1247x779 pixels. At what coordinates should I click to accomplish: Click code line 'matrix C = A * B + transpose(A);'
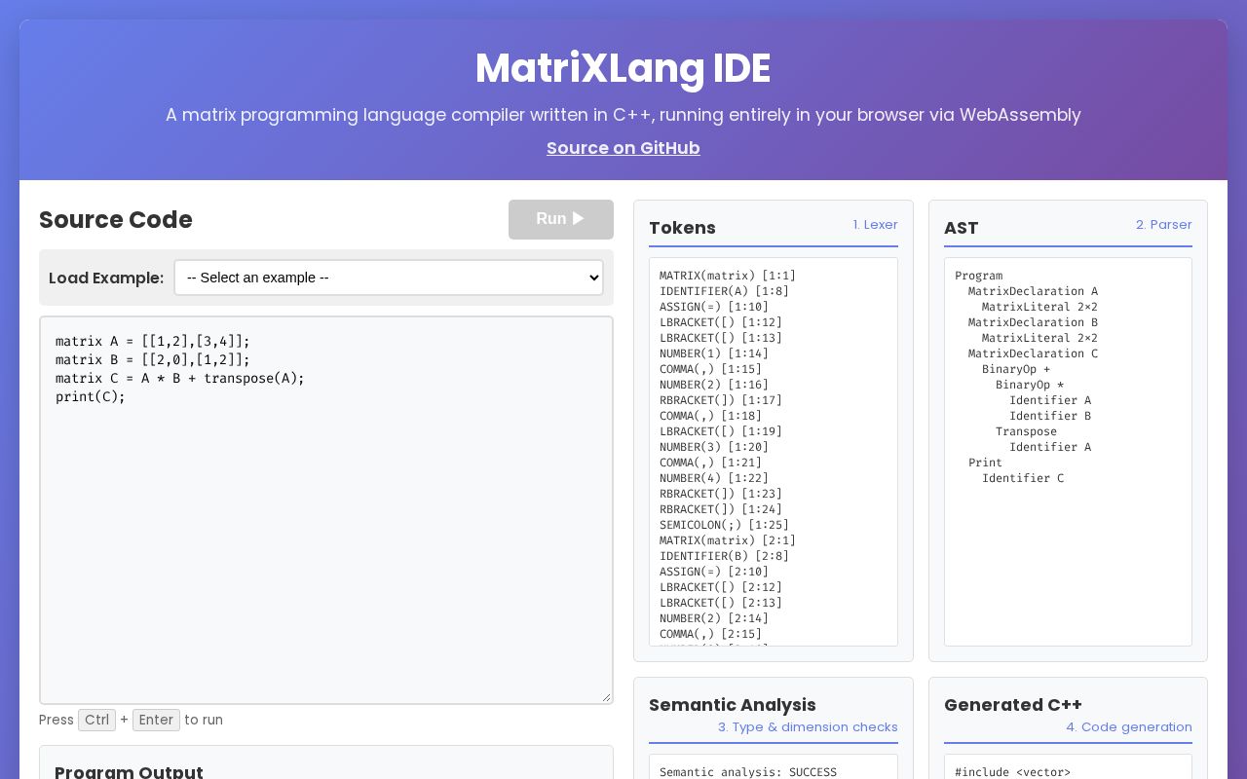point(180,378)
